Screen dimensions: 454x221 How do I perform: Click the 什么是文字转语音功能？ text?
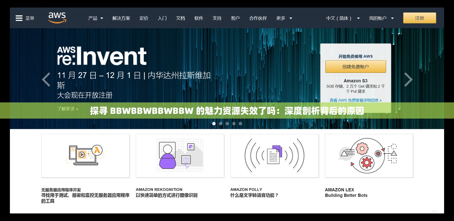click(254, 195)
